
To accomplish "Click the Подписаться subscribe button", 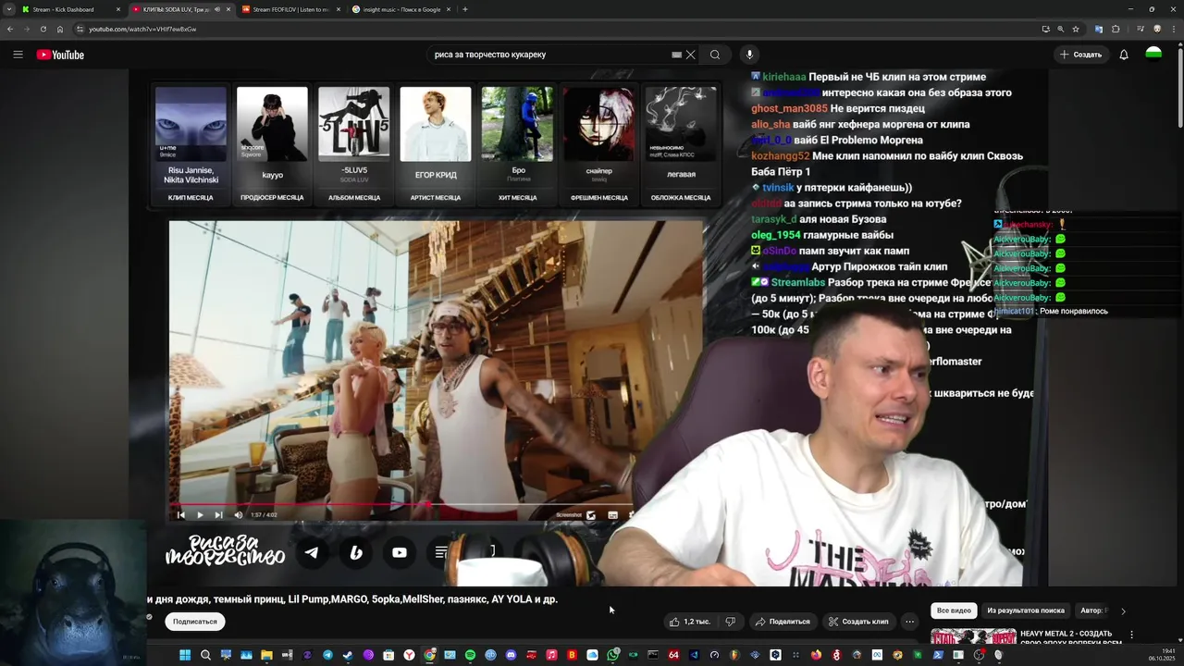I will click(194, 622).
